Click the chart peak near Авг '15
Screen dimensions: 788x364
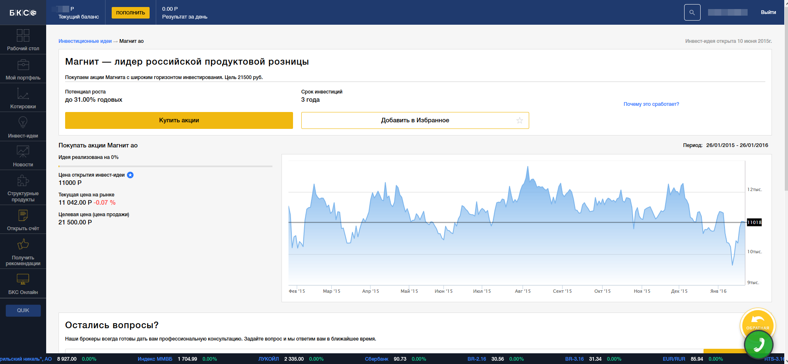[x=528, y=167]
